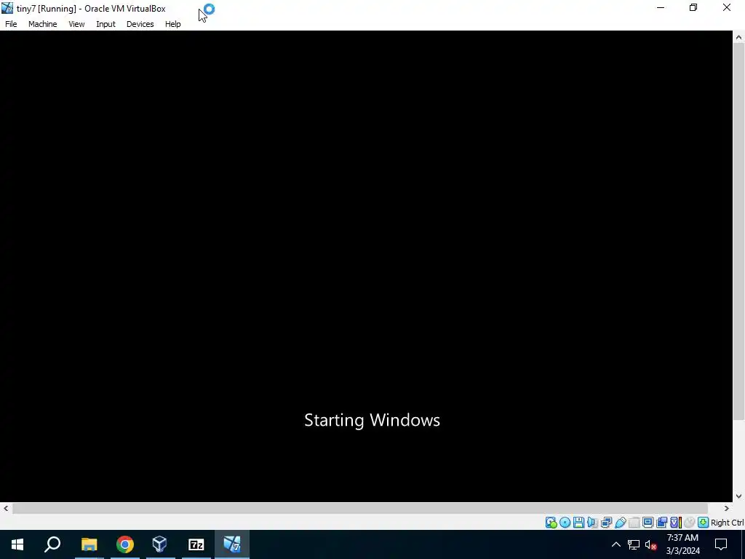Click the hard disk activity status icon

pyautogui.click(x=551, y=523)
